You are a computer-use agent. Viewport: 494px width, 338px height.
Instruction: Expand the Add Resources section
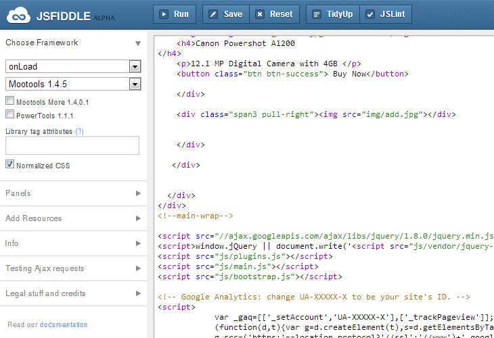(x=73, y=218)
